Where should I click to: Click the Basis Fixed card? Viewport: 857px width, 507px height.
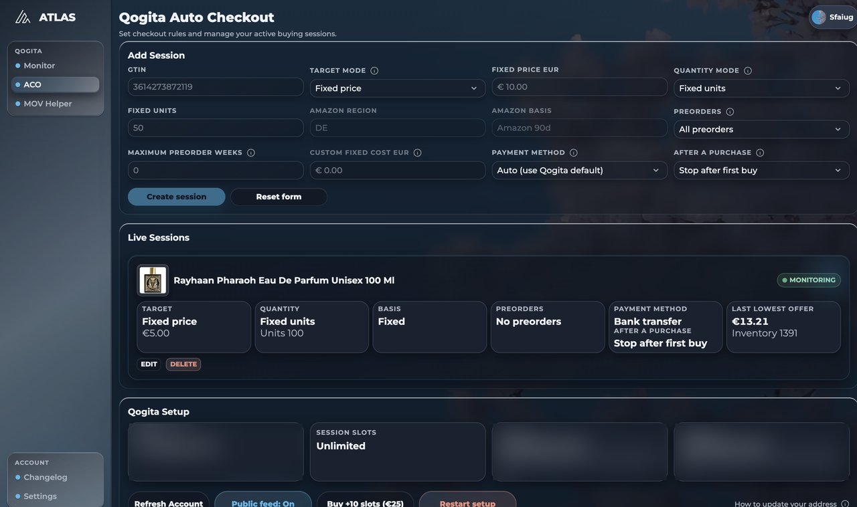pyautogui.click(x=430, y=327)
